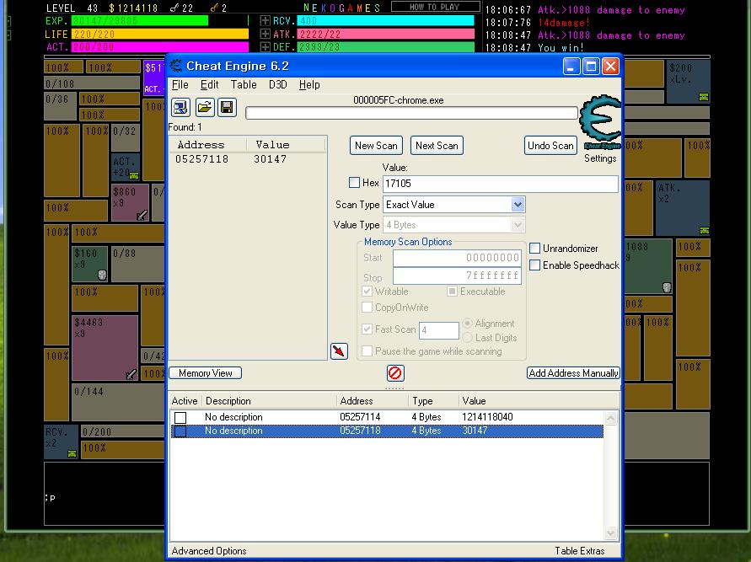This screenshot has width=751, height=562.
Task: Select found address 05257118 in results list
Action: [202, 159]
